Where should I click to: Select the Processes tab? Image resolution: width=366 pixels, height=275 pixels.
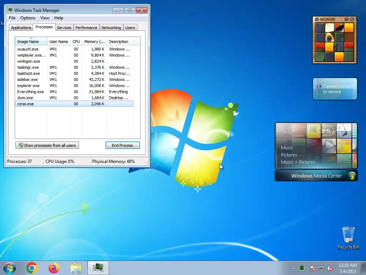point(44,27)
